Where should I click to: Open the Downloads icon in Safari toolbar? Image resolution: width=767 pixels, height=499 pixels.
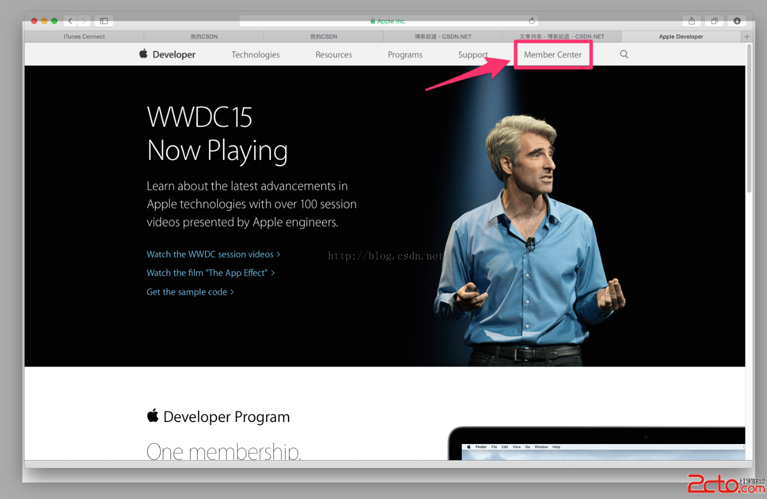click(737, 21)
